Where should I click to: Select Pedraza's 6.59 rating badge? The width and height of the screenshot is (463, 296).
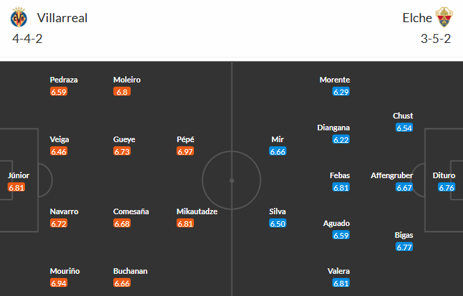point(59,92)
